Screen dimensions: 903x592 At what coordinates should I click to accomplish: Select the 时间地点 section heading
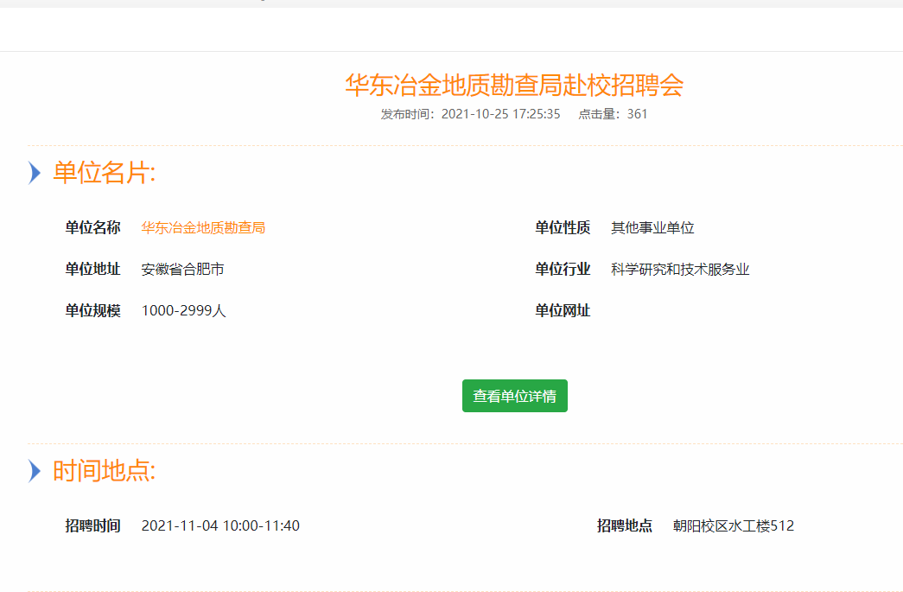click(x=105, y=471)
